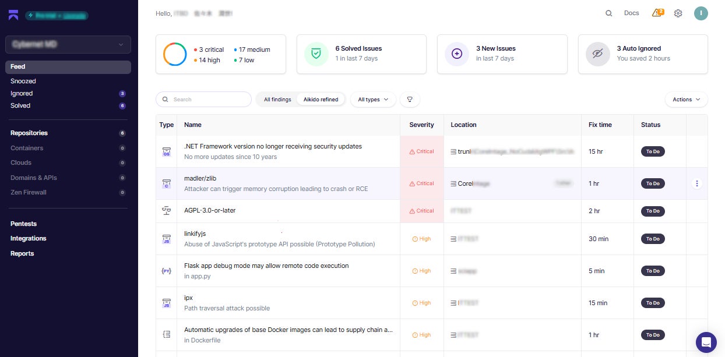Open the notifications alert icon
The image size is (725, 357).
(x=657, y=13)
